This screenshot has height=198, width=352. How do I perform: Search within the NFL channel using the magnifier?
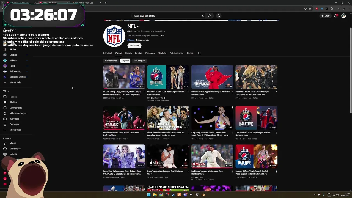(x=199, y=53)
